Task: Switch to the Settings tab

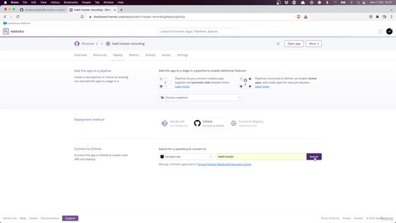Action: 183,55
